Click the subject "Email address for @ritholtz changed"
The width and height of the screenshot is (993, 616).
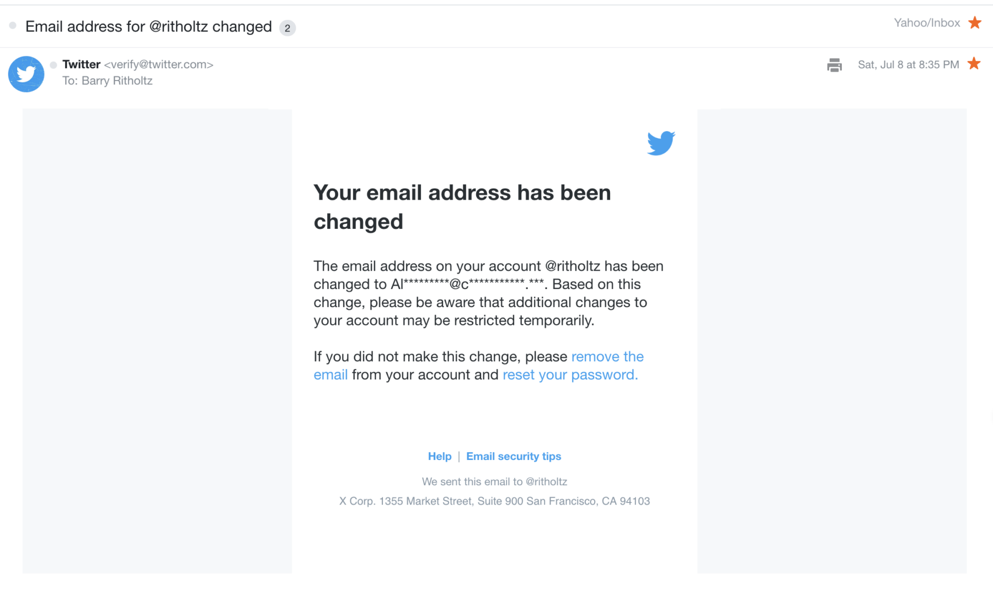148,26
